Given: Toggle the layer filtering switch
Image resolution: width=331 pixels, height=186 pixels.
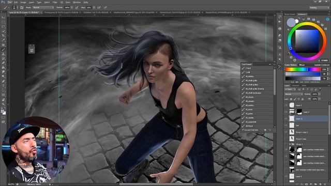Looking at the screenshot, I should point(320,89).
